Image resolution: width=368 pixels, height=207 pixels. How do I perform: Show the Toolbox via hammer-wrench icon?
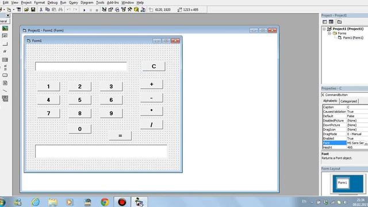coord(130,10)
